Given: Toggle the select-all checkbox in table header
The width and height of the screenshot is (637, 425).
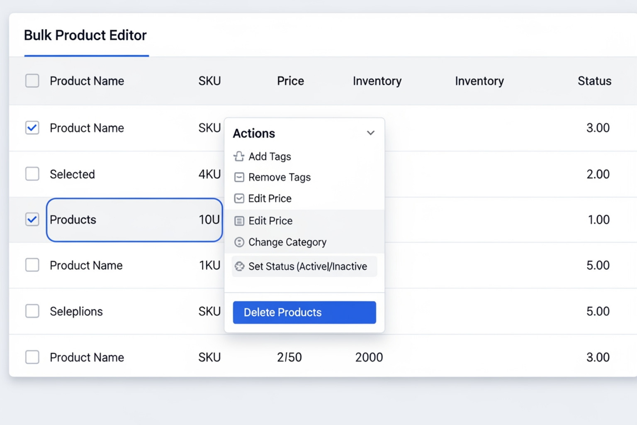Looking at the screenshot, I should pyautogui.click(x=32, y=81).
